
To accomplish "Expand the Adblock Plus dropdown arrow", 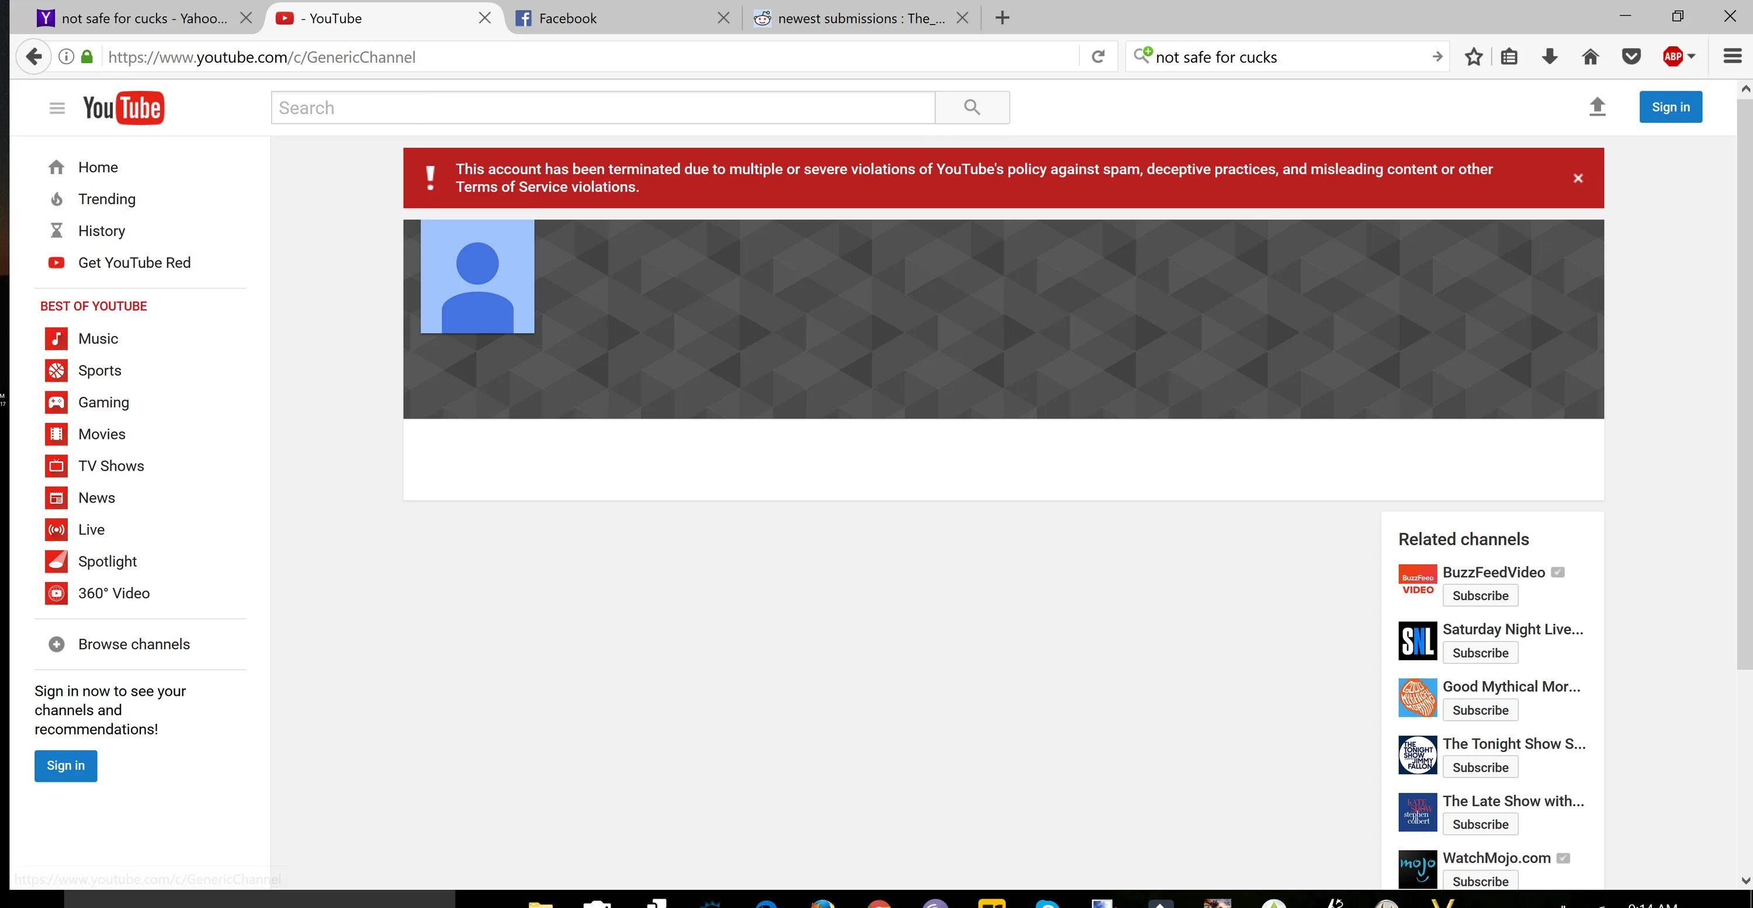I will point(1691,57).
